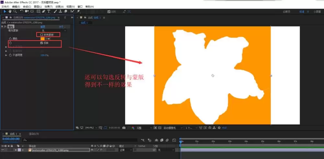The width and height of the screenshot is (324, 159).
Task: Expand the 不透明度 property triangle
Action: click(6, 55)
